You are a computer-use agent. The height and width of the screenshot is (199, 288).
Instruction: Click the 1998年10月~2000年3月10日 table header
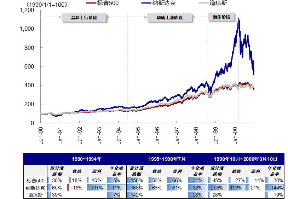(246, 159)
